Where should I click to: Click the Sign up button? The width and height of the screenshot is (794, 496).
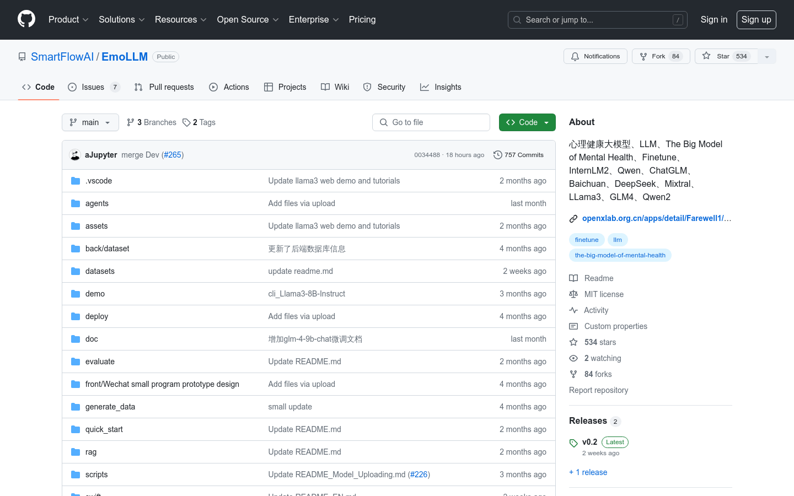[x=756, y=19]
